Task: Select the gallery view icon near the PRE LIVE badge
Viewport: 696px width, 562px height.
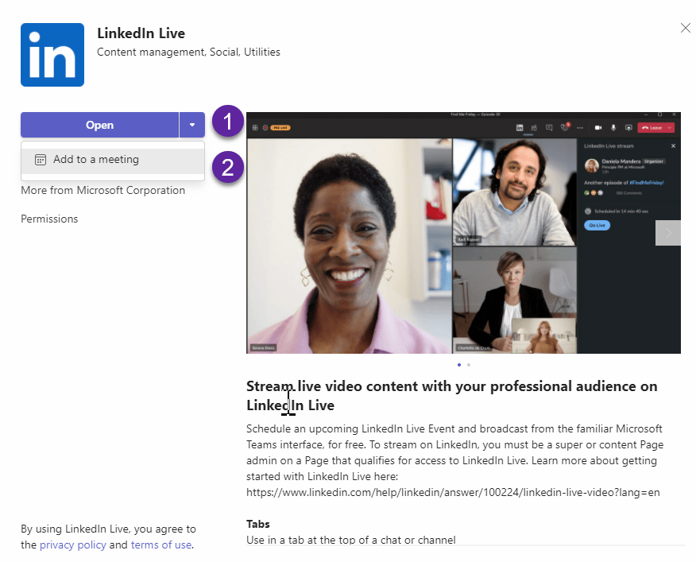Action: [254, 127]
